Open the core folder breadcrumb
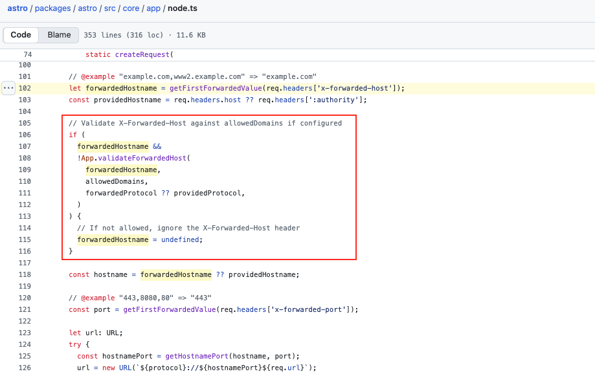 [133, 8]
